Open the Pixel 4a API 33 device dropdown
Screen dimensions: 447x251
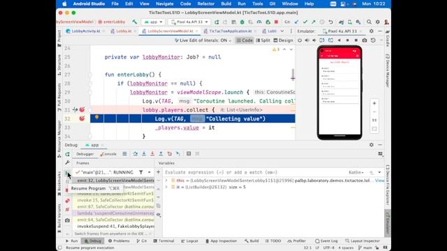pos(189,22)
